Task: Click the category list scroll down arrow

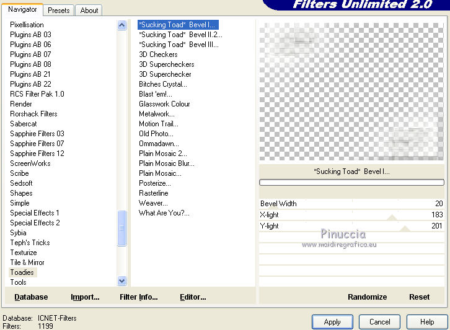Action: click(x=122, y=280)
